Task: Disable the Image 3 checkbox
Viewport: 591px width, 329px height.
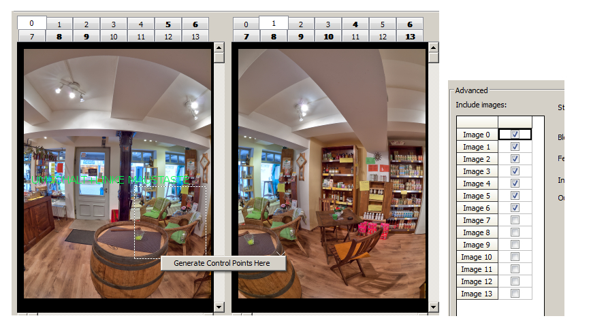Action: click(x=515, y=171)
